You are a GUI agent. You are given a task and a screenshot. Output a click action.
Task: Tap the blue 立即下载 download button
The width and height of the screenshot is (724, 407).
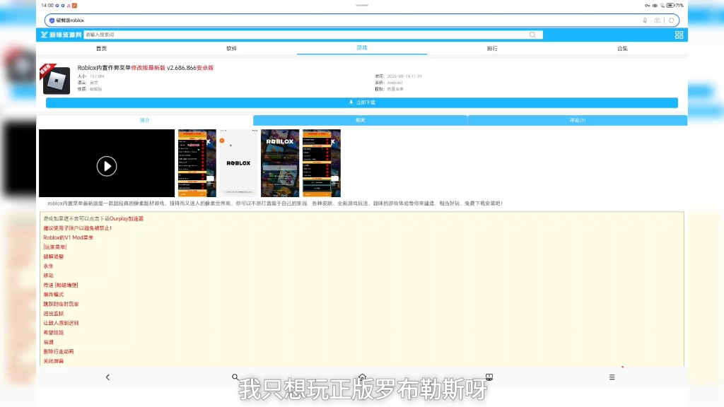362,102
